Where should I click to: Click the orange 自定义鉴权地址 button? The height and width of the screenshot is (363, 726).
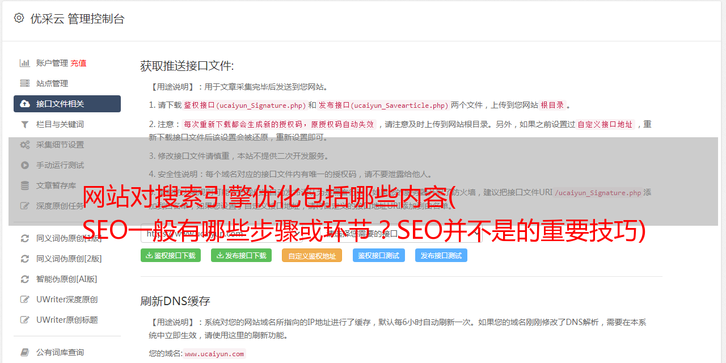pyautogui.click(x=312, y=255)
